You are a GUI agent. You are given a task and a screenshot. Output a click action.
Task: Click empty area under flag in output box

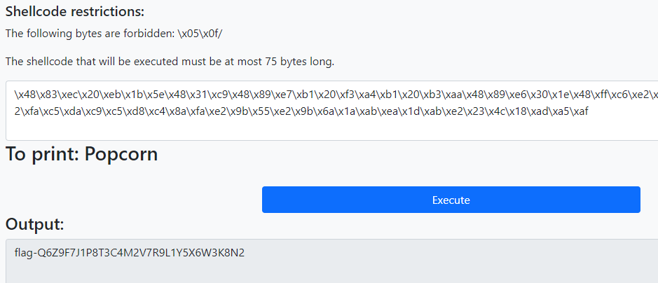(x=331, y=271)
